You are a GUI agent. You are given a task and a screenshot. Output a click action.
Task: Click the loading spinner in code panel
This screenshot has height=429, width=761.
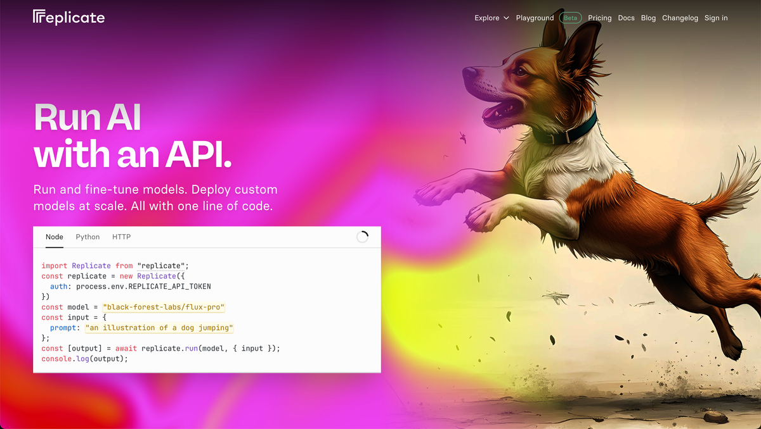[x=362, y=237]
